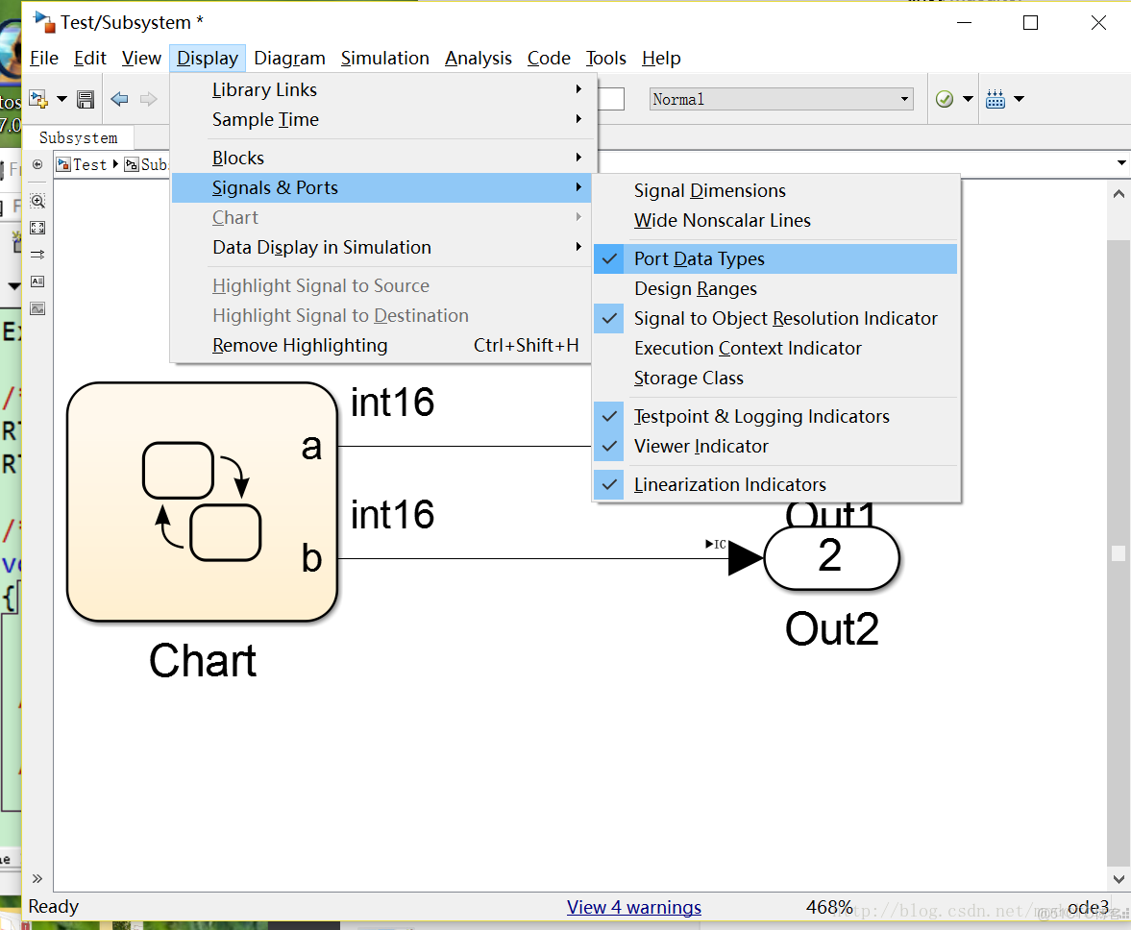
Task: Open the breadcrumb bar dropdown arrow
Action: (1120, 163)
